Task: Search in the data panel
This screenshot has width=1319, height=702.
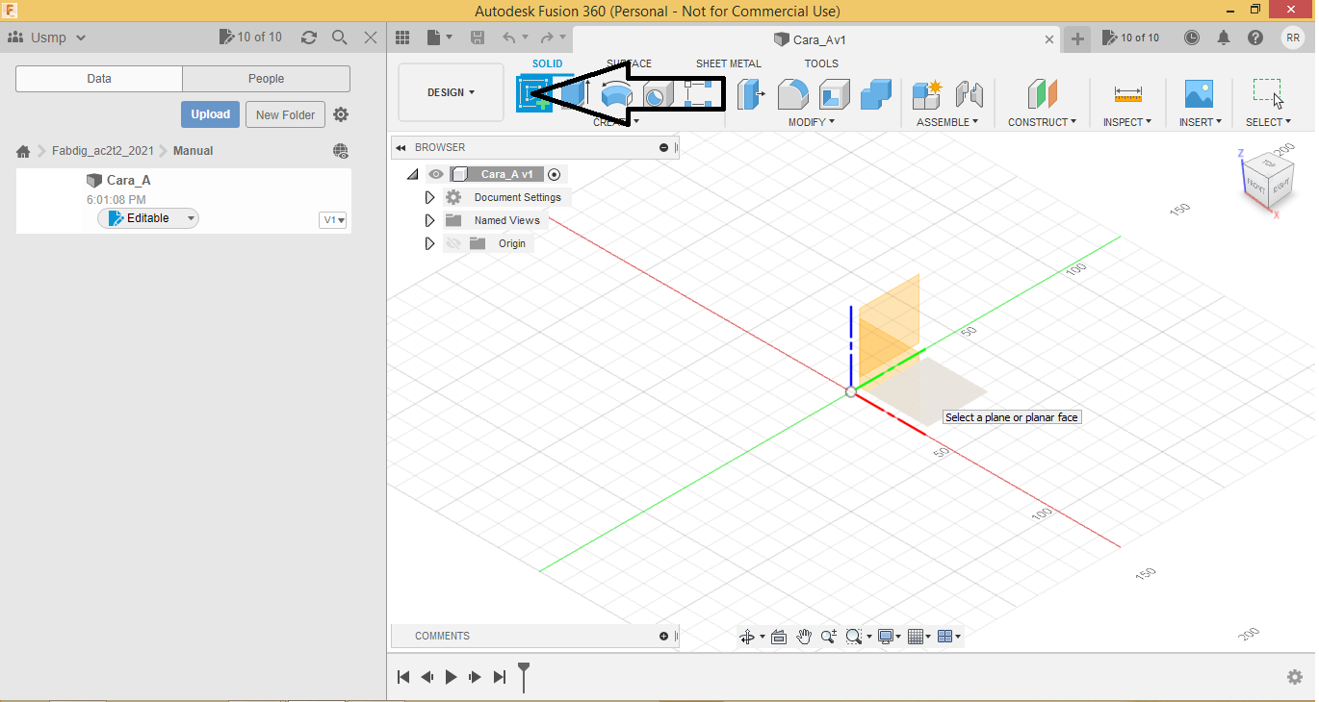Action: (339, 38)
